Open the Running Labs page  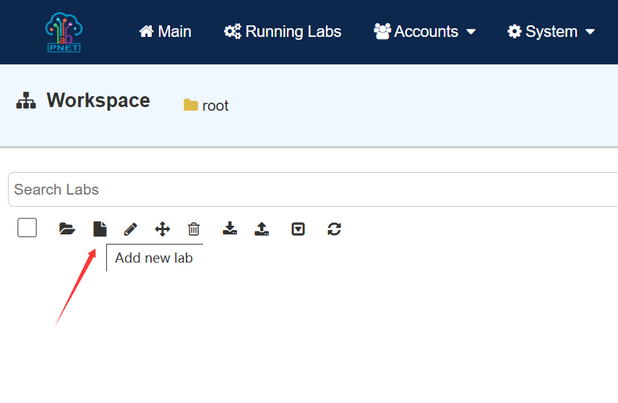coord(283,32)
